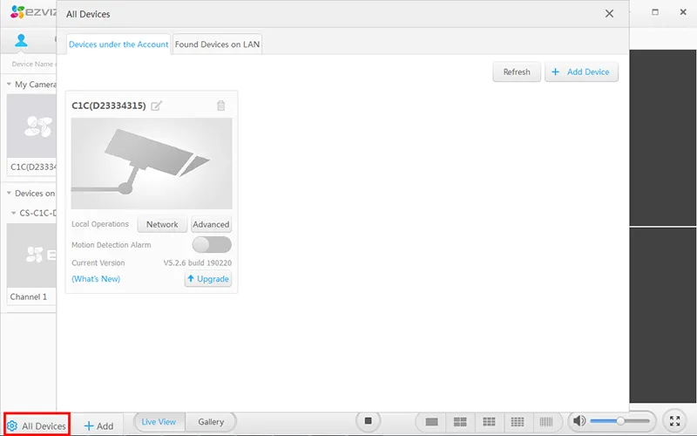Open the Found Devices on LAN tab
Image resolution: width=697 pixels, height=436 pixels.
[218, 44]
